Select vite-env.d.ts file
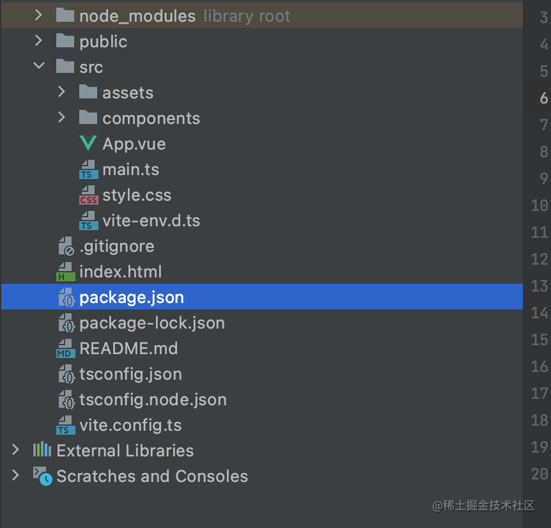The image size is (551, 528). click(x=262, y=221)
